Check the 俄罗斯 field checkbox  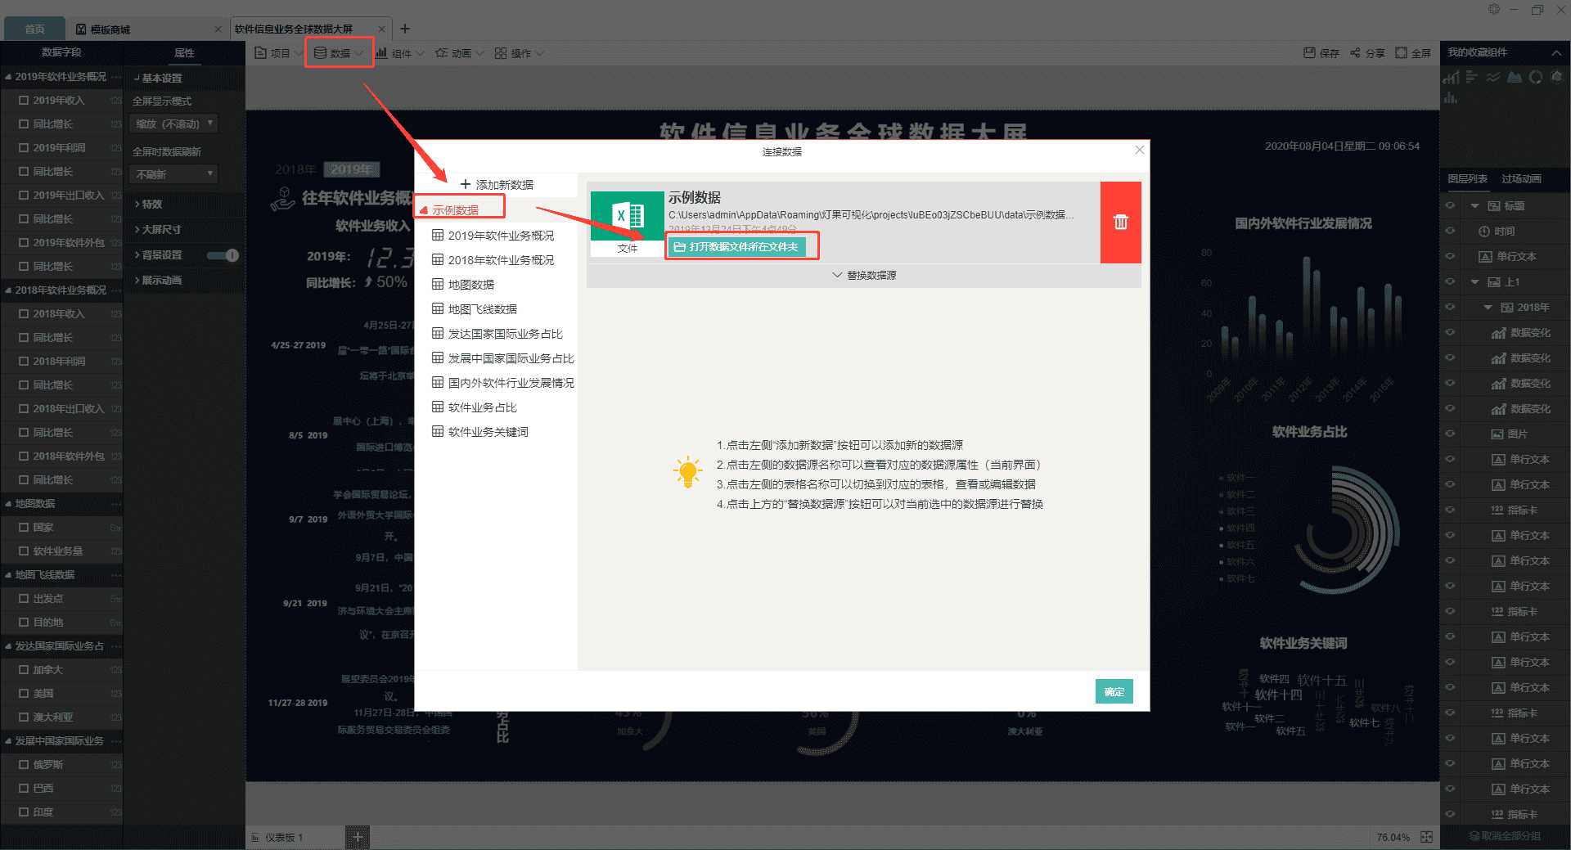24,765
